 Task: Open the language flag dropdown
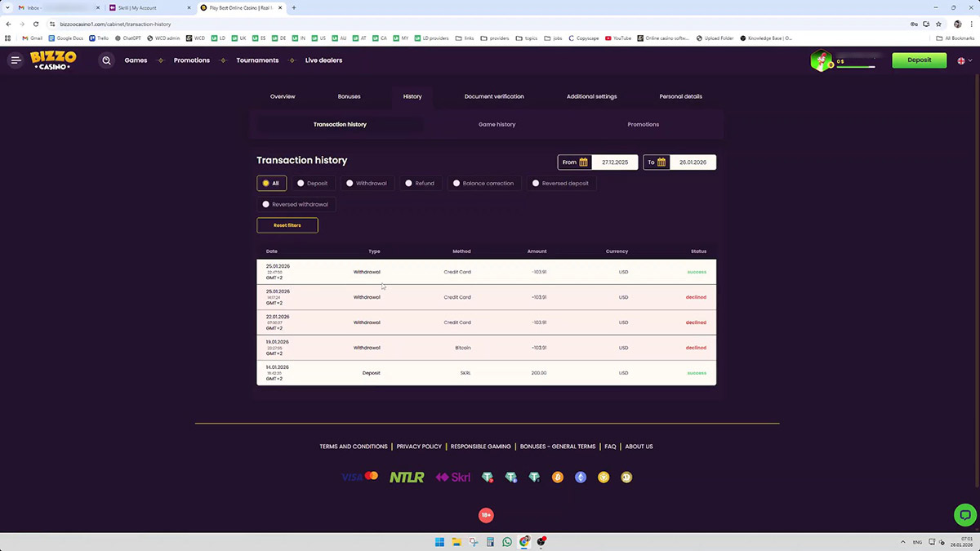click(x=961, y=60)
